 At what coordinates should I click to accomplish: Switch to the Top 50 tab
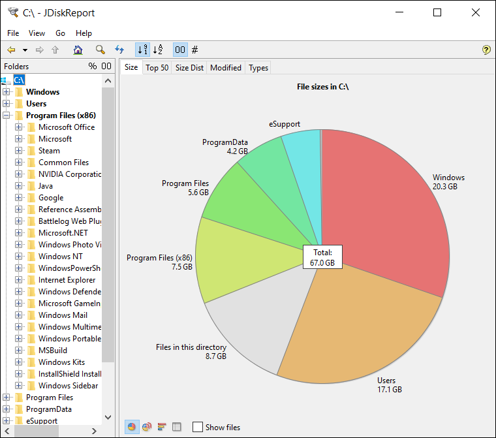pos(157,68)
